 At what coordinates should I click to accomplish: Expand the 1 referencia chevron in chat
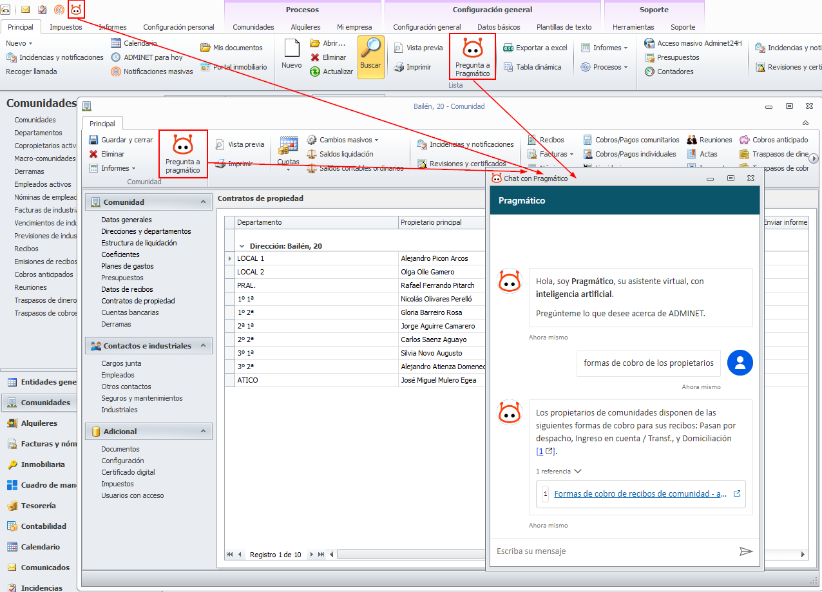point(578,471)
